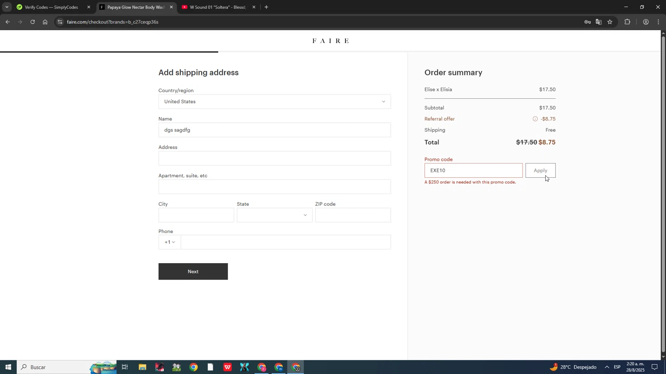This screenshot has width=666, height=374.
Task: Bookmark this page with star icon
Action: click(x=610, y=22)
